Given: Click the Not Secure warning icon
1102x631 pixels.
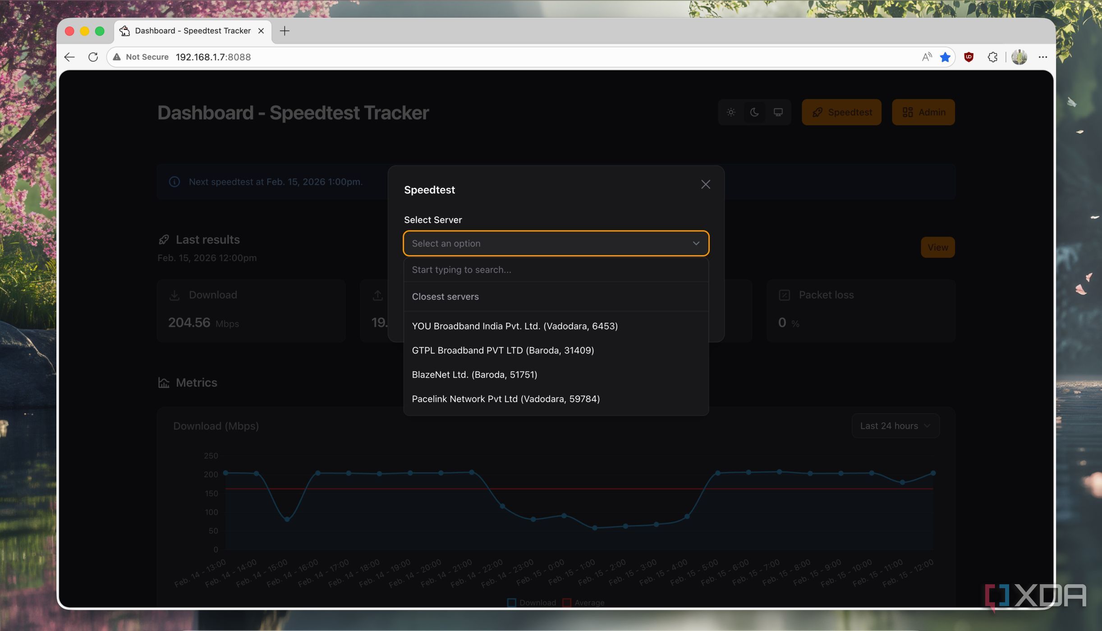Looking at the screenshot, I should [x=117, y=57].
